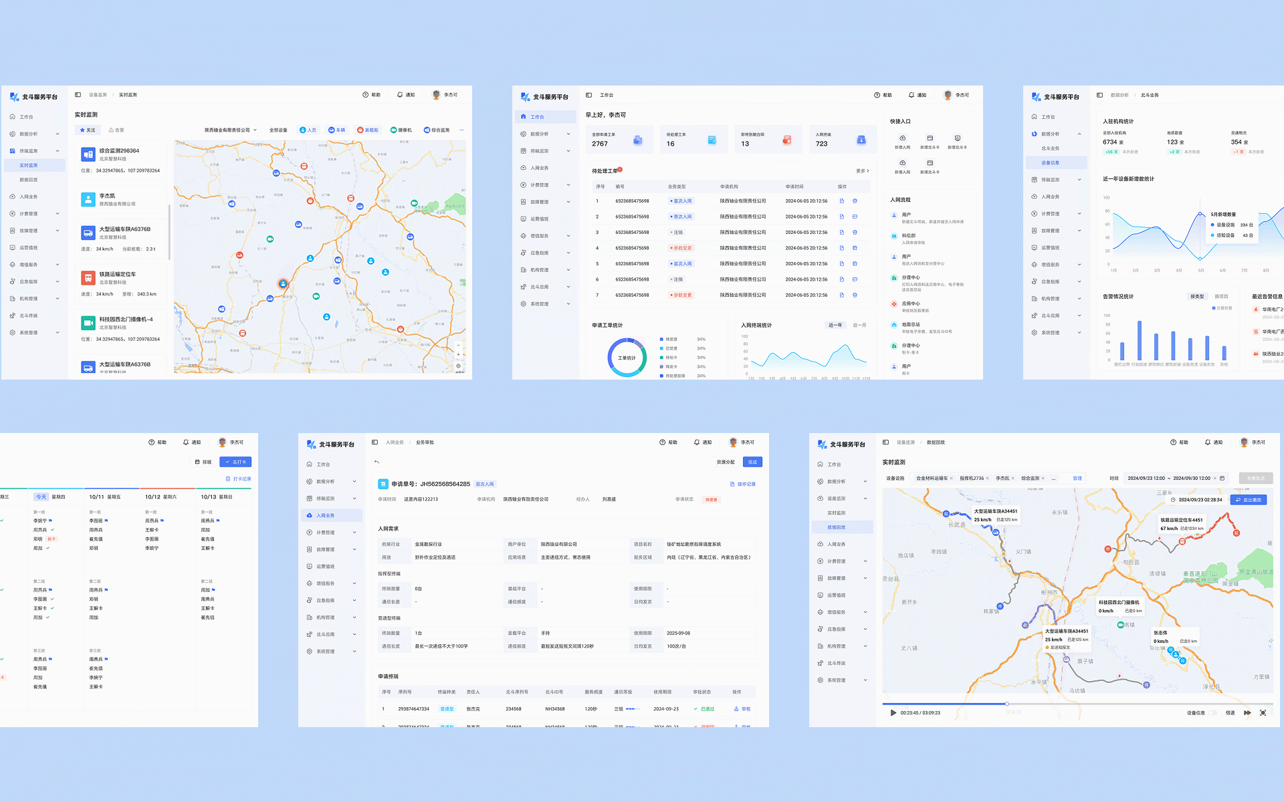Toggle the 装载船 device filter chip
Image resolution: width=1284 pixels, height=802 pixels.
[x=368, y=130]
